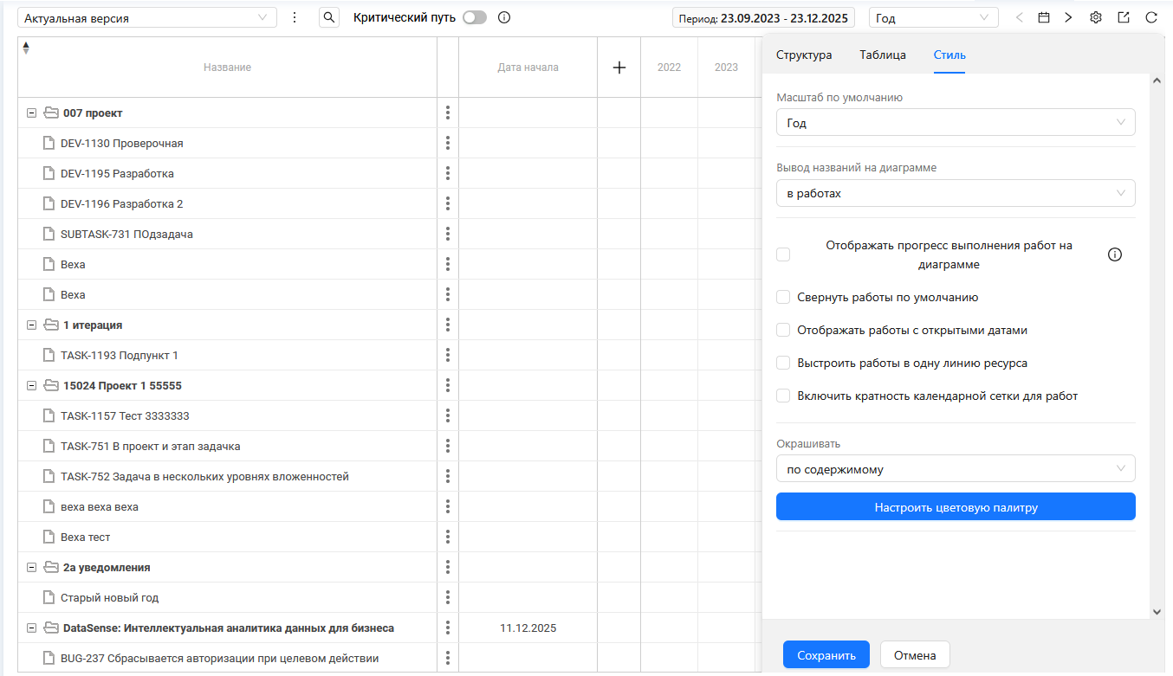This screenshot has height=676, width=1173.
Task: Toggle the Критический путь switch
Action: (475, 17)
